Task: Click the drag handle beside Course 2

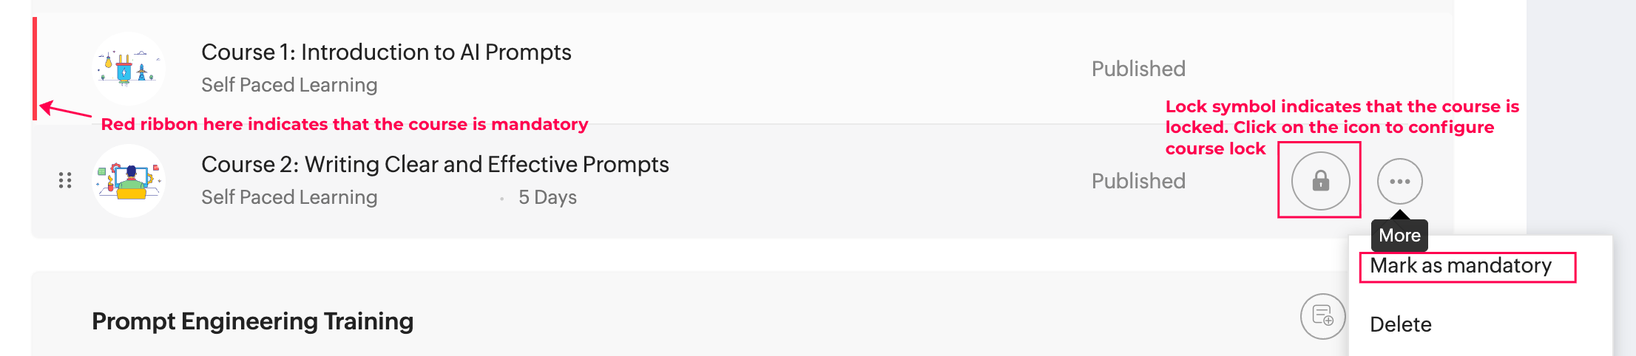Action: coord(65,180)
